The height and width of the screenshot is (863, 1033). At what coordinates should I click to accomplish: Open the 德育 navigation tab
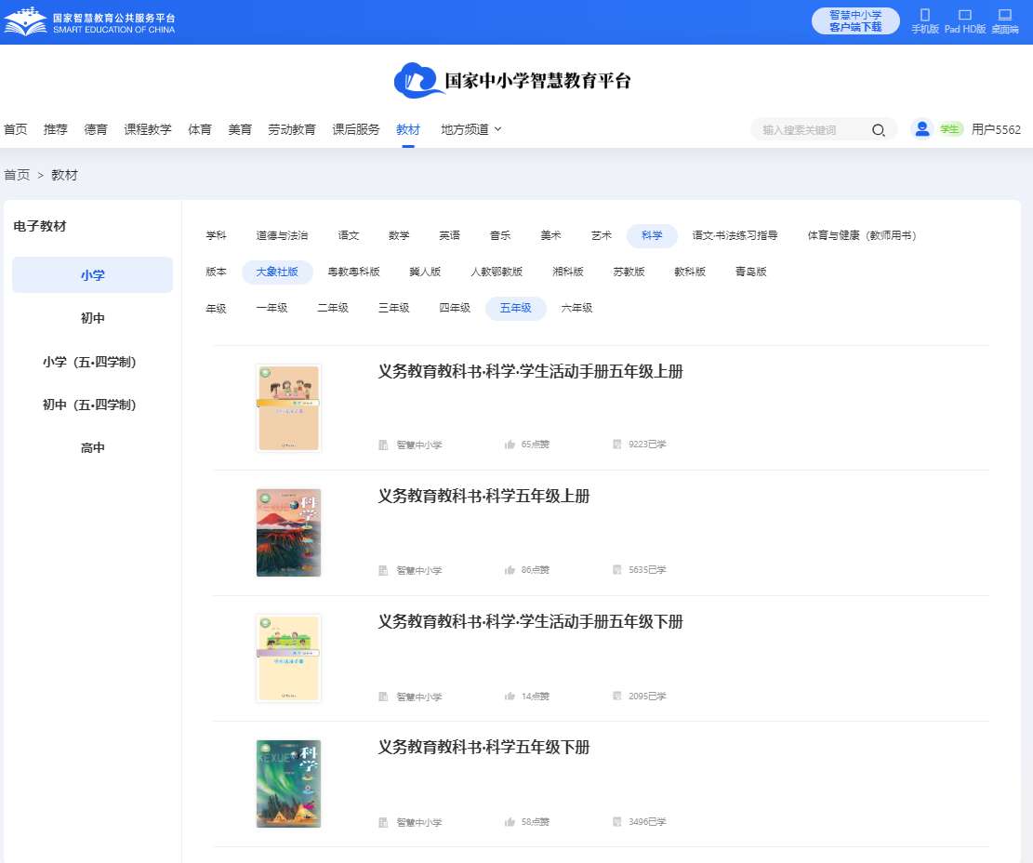(x=96, y=129)
